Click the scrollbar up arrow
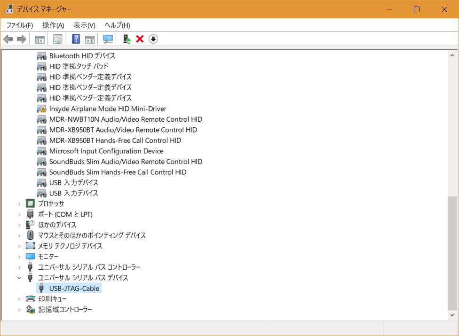 (x=452, y=55)
